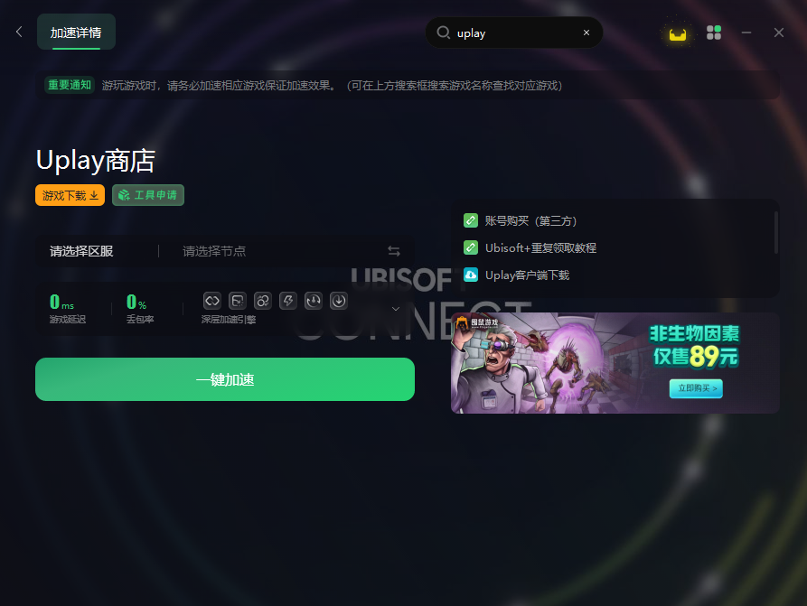Click the interlocked link engine icon
Screen dimensions: 807x606
click(212, 301)
